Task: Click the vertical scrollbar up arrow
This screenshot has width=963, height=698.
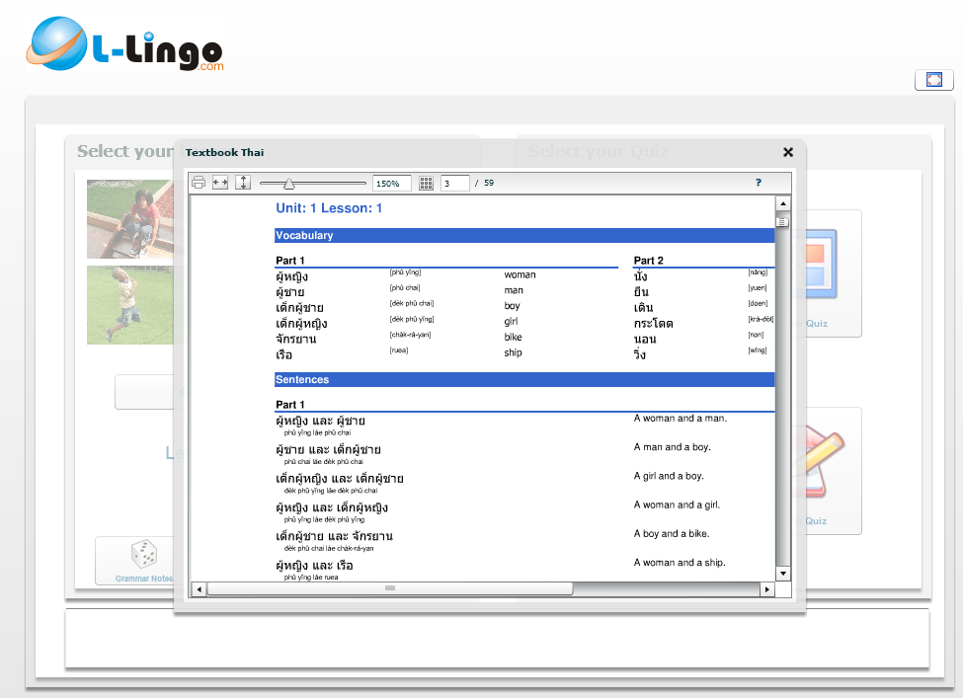Action: click(782, 203)
